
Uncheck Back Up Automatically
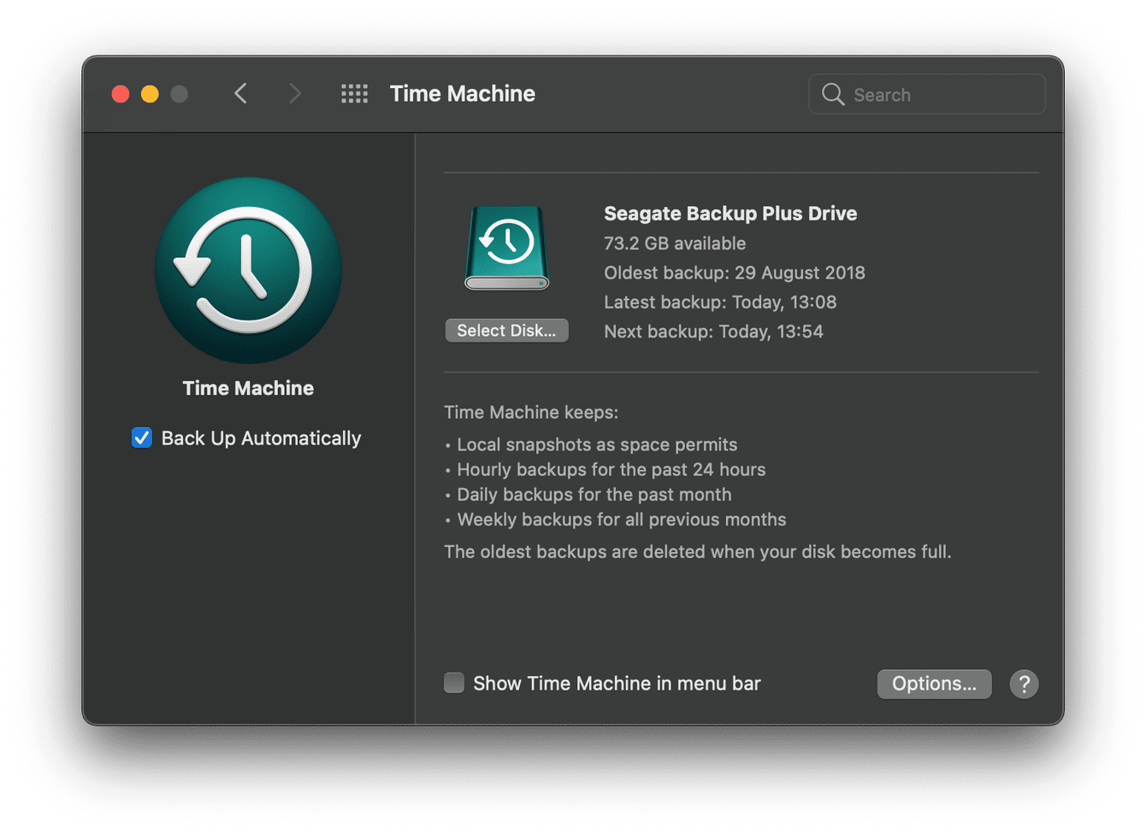(142, 438)
